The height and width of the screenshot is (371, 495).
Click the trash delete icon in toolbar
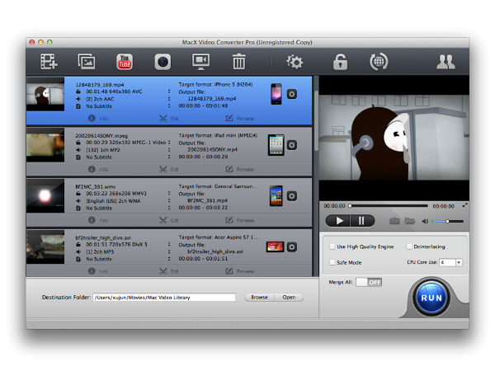pyautogui.click(x=238, y=61)
